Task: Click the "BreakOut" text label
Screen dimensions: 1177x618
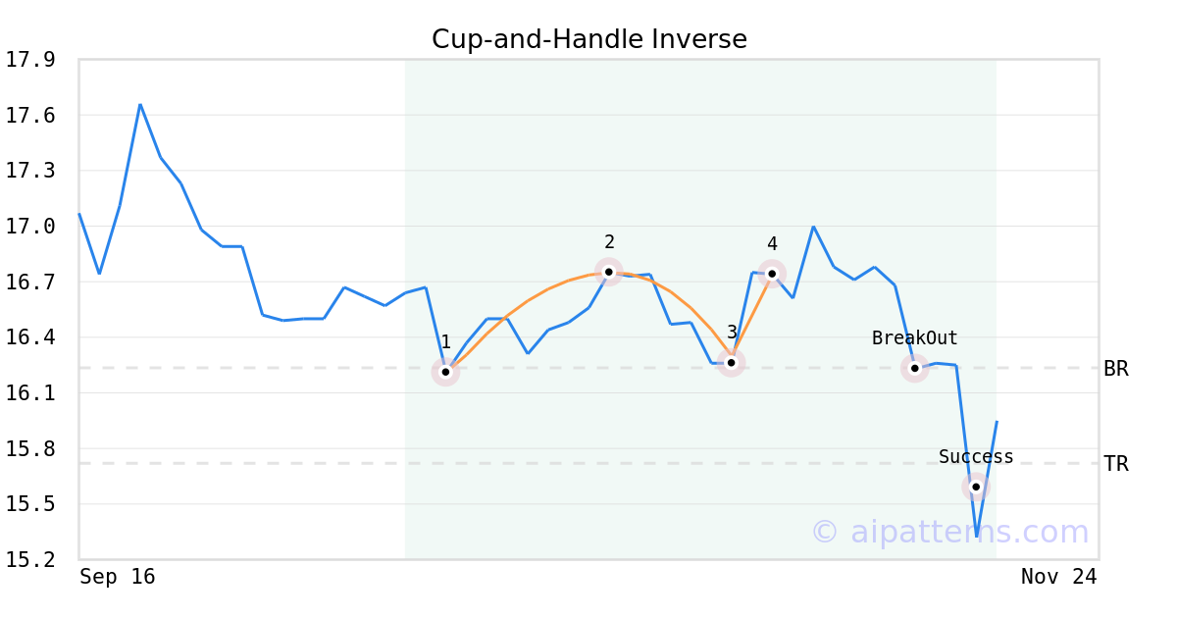Action: (x=914, y=338)
